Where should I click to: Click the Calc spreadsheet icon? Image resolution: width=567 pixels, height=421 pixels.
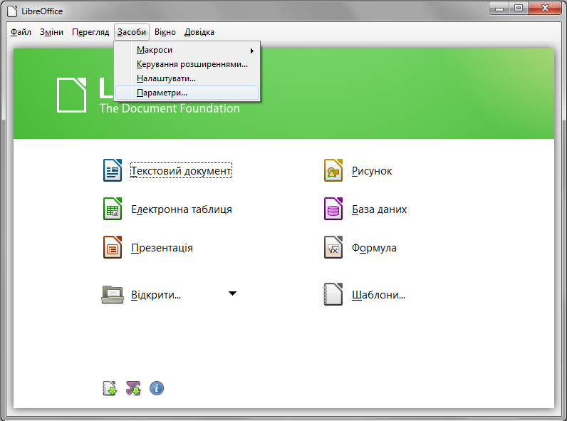pos(113,209)
